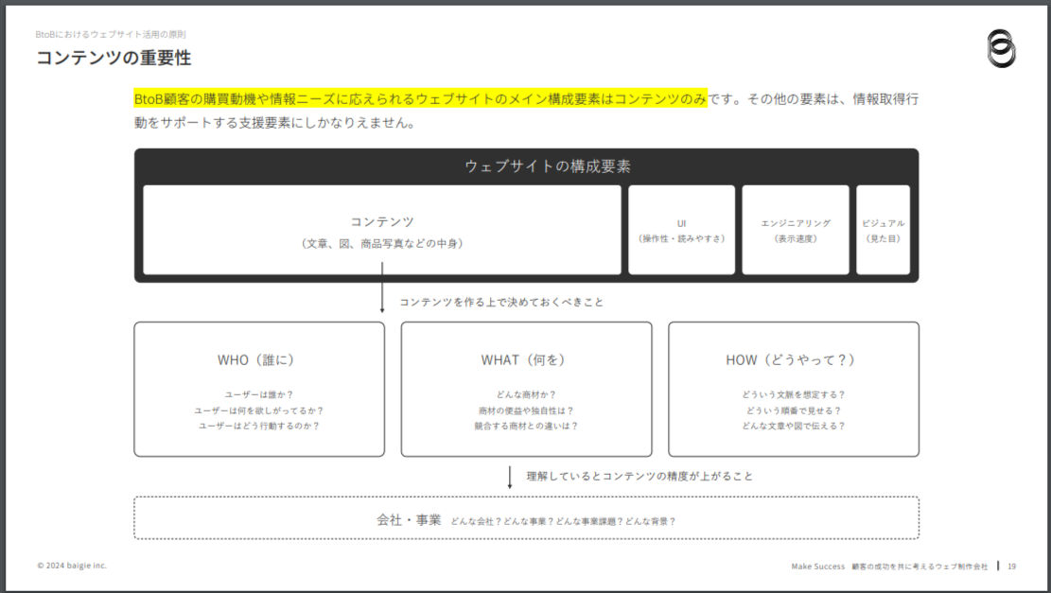Select the HOW(どうやって?) heading
Screen dimensions: 1051x593
coord(791,360)
